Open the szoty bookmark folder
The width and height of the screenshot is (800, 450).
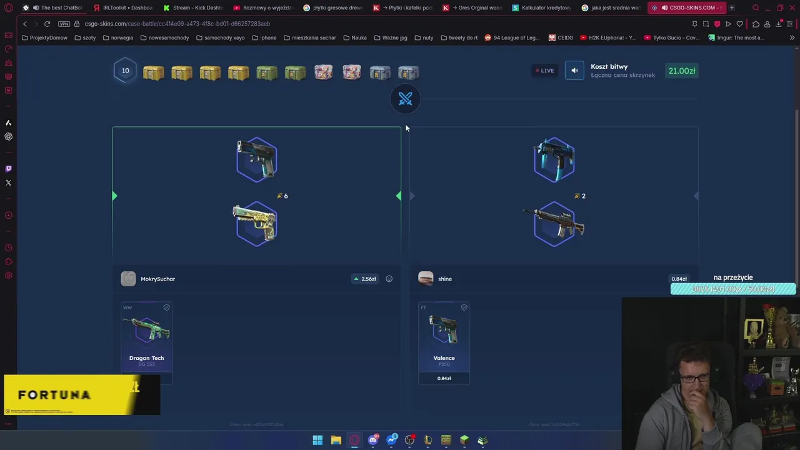(x=85, y=37)
